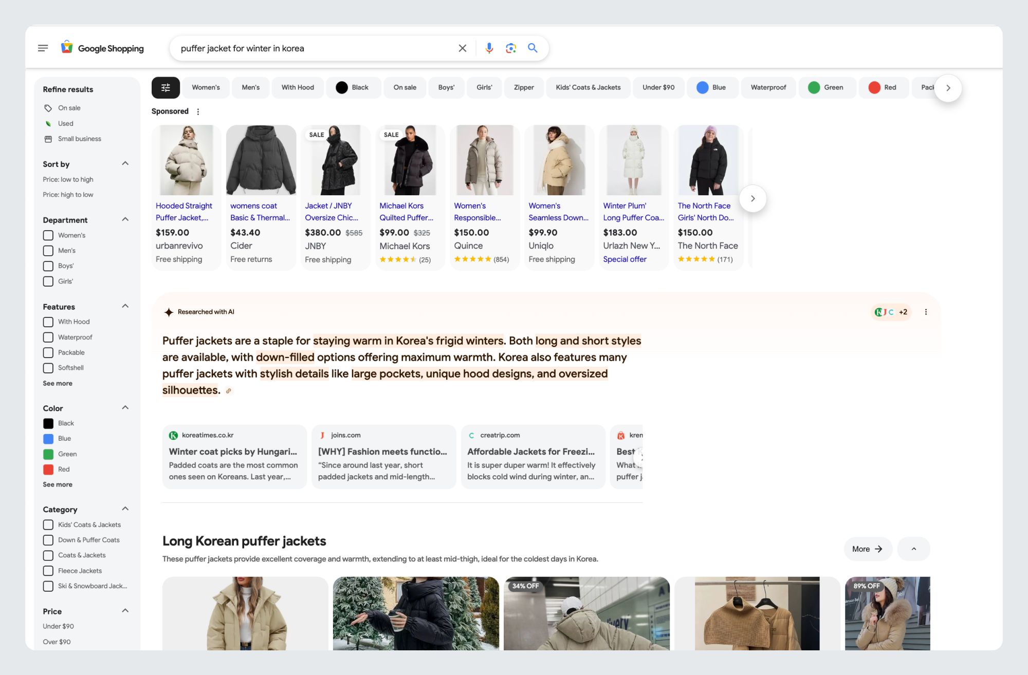Image resolution: width=1028 pixels, height=675 pixels.
Task: Click the blue search magnifier icon
Action: point(533,48)
